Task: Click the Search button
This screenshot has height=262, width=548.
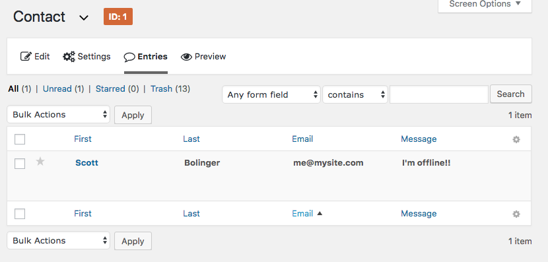Action: (511, 94)
